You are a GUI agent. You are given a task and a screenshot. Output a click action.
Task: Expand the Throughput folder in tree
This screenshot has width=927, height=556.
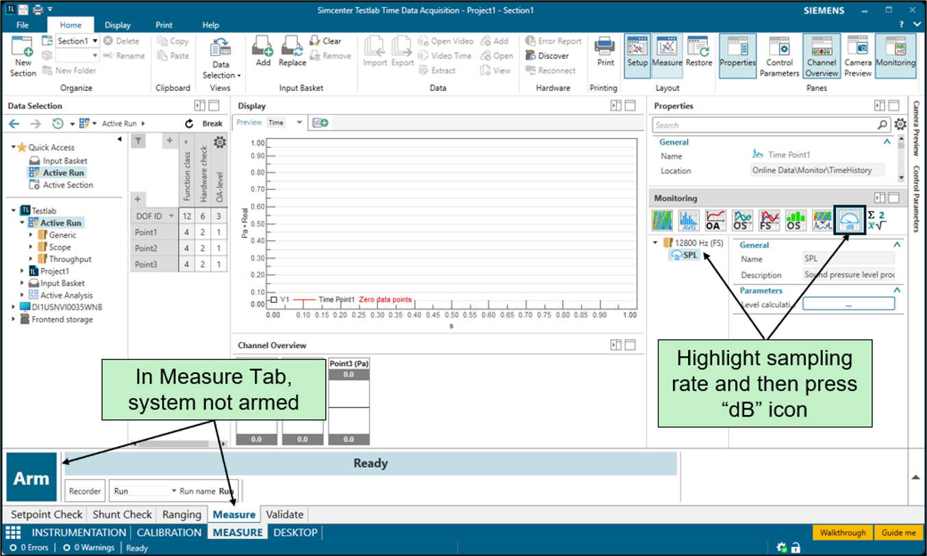[31, 259]
